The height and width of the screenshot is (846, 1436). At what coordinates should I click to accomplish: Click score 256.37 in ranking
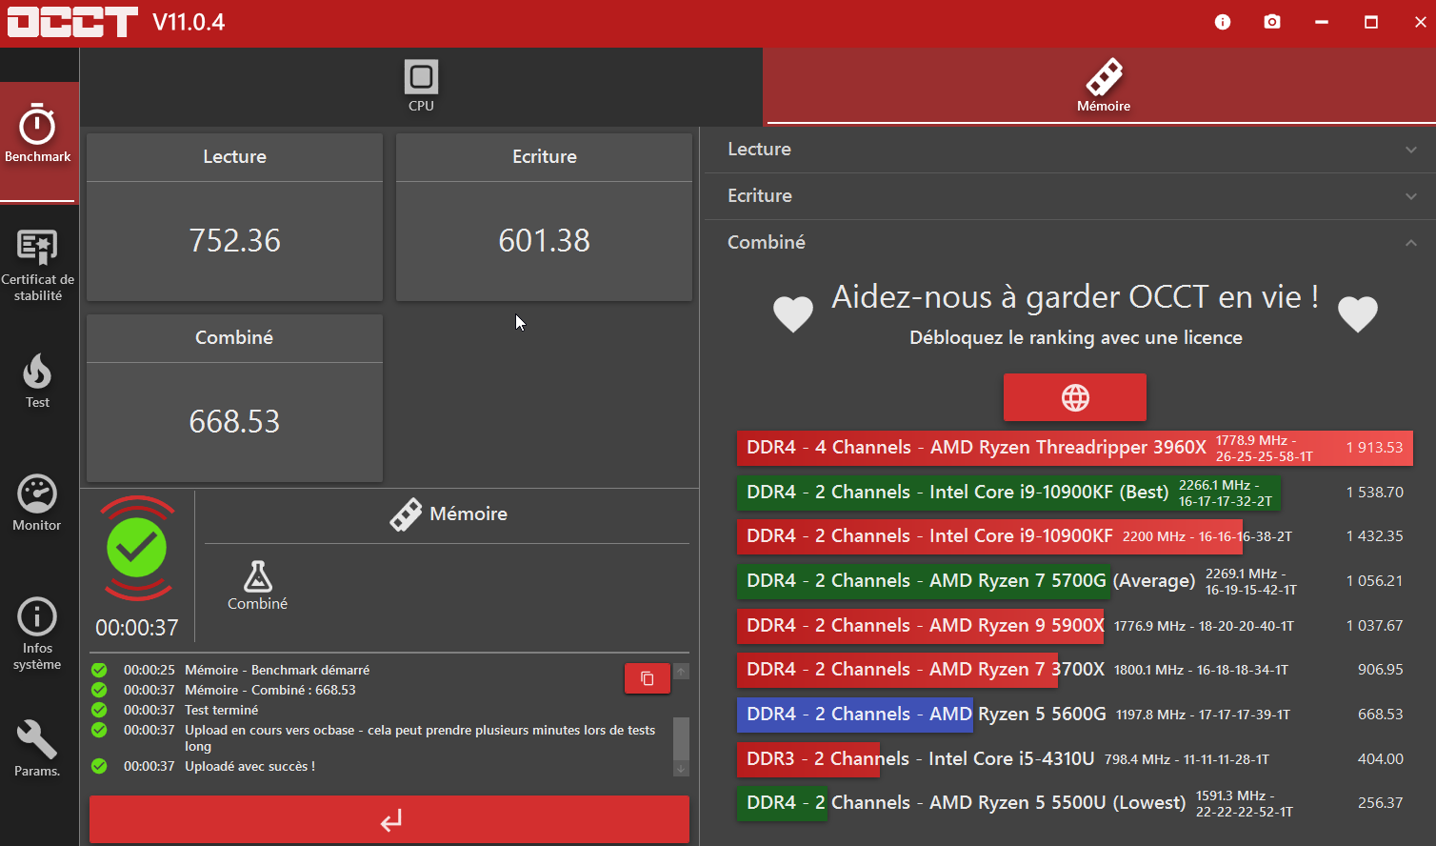point(1381,803)
